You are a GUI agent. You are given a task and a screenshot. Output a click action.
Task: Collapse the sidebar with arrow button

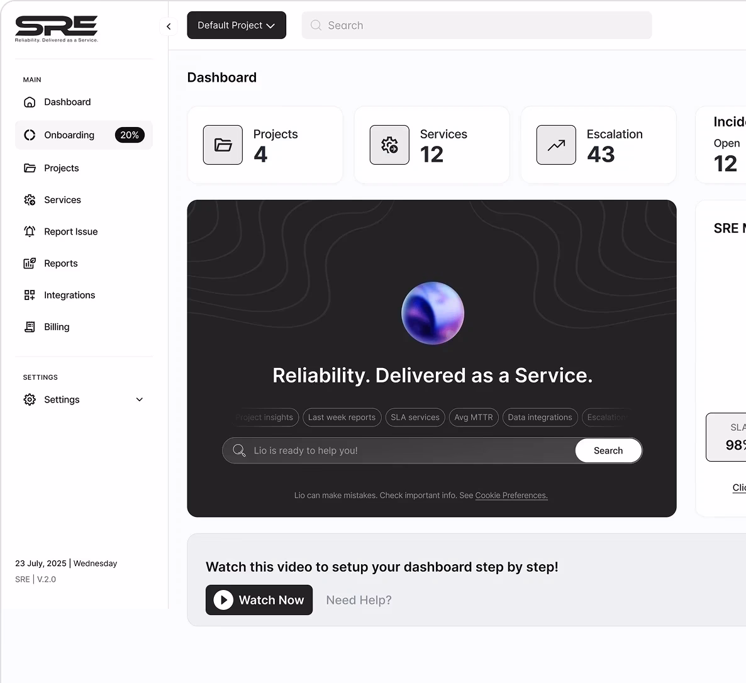coord(169,26)
